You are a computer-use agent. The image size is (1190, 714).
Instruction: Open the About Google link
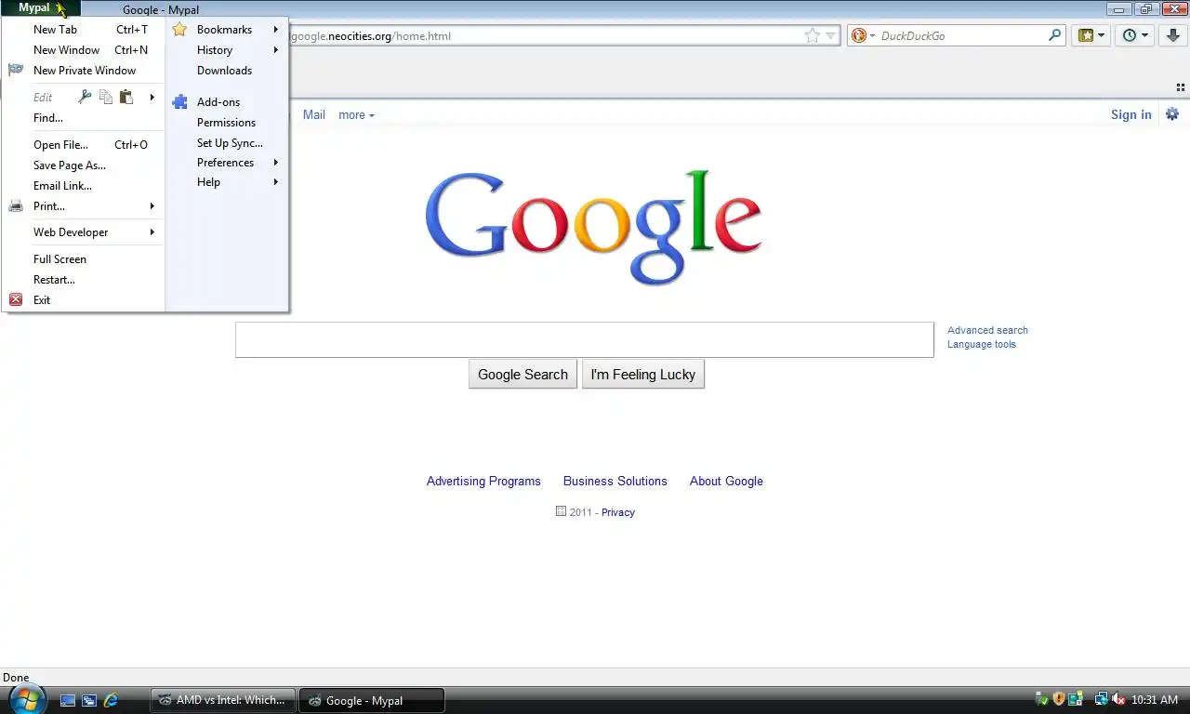(x=726, y=481)
